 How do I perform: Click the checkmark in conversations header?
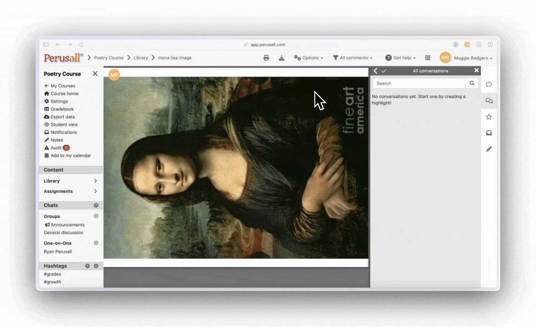(x=384, y=71)
